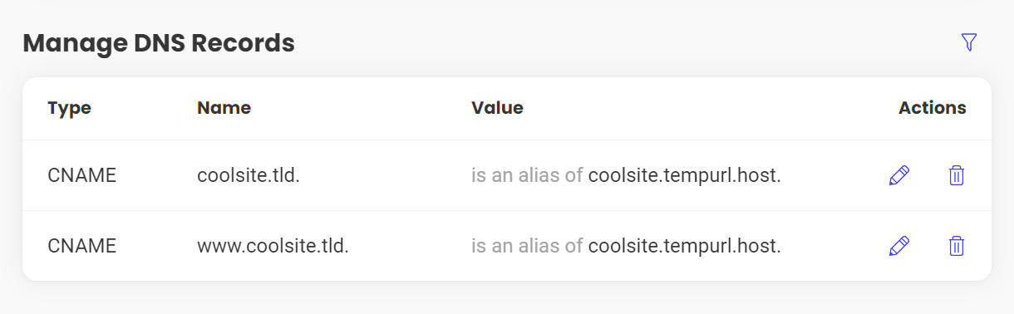Select the entire first CNAME record row
The width and height of the screenshot is (1014, 314).
[x=507, y=175]
